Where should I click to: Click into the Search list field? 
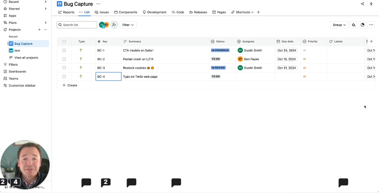[76, 25]
